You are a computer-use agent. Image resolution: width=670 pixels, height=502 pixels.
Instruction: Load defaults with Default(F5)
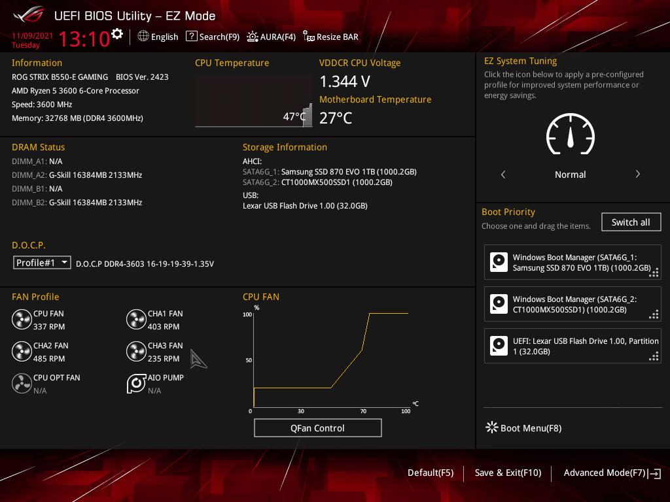tap(431, 473)
